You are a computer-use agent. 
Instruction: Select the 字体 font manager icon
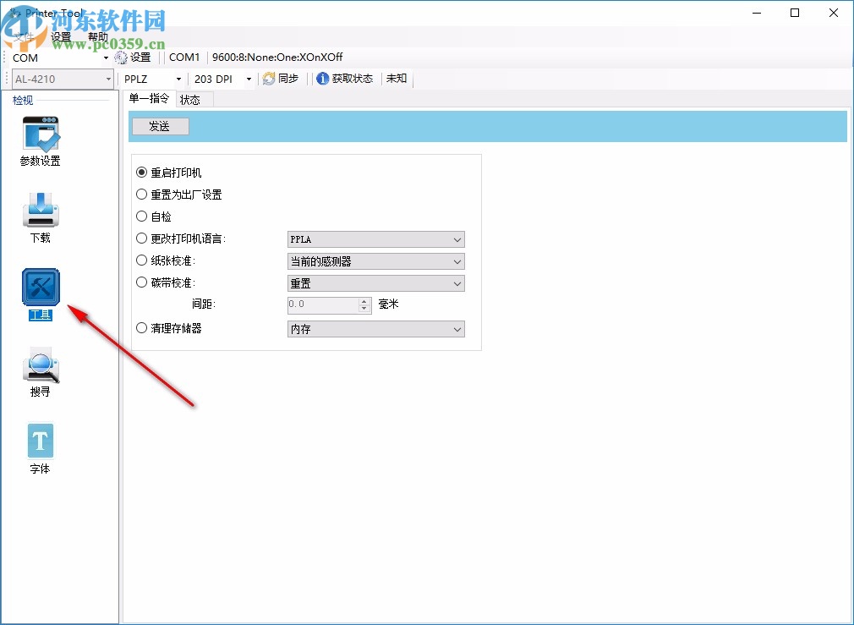point(39,440)
